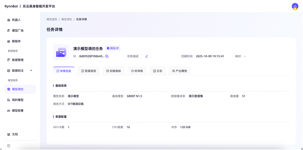303x150 pixels.
Task: Click the base model value GR00T N1.5
Action: pyautogui.click(x=134, y=96)
